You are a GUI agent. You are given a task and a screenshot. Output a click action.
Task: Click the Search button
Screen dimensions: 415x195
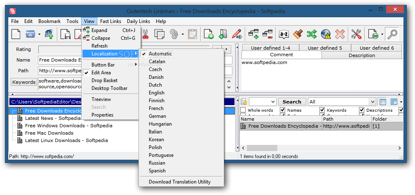tap(292, 102)
